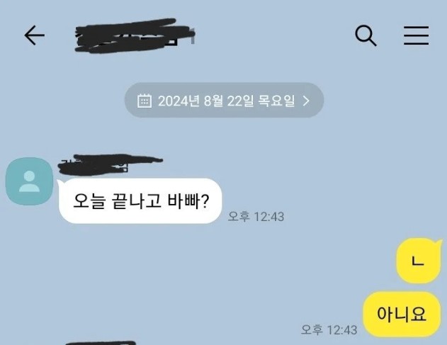Tap the blacked-out chat room title
Screen dimensions: 447x345
coord(135,35)
